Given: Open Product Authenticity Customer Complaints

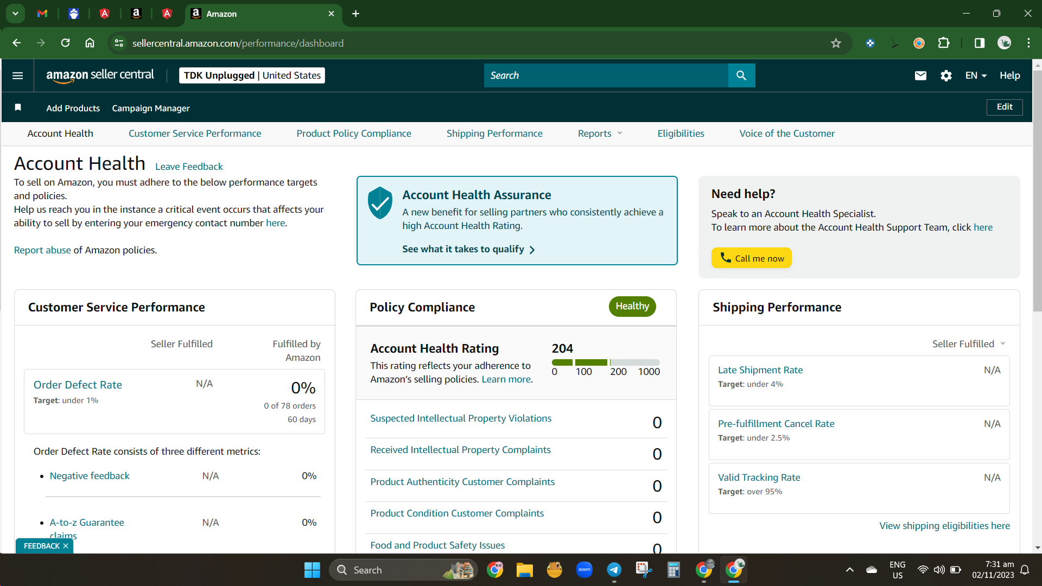Looking at the screenshot, I should pyautogui.click(x=462, y=482).
